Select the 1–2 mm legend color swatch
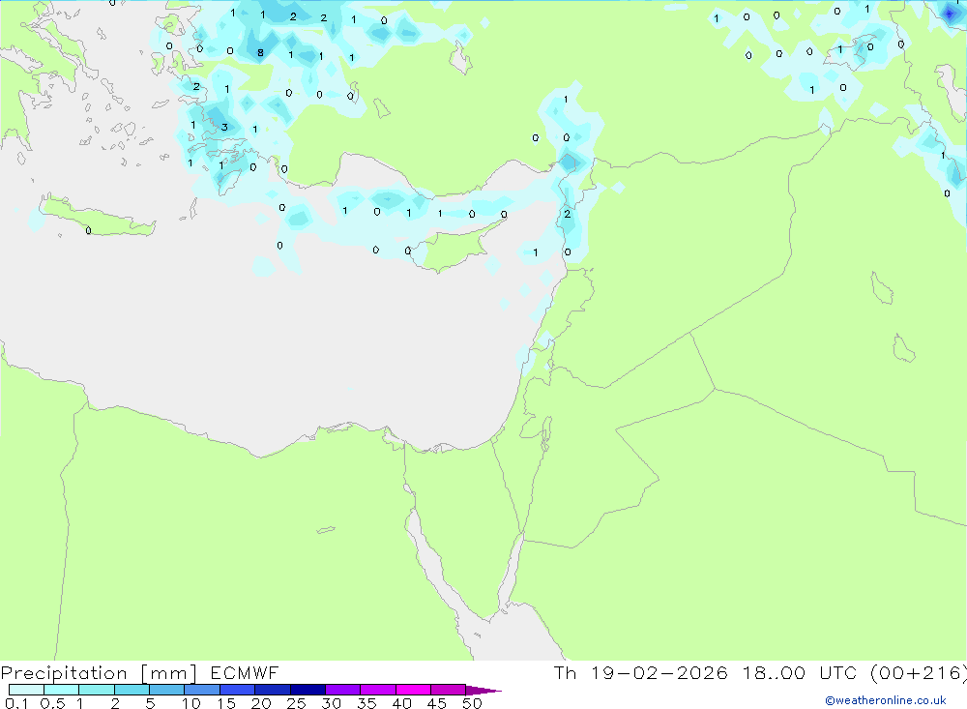 tap(97, 690)
